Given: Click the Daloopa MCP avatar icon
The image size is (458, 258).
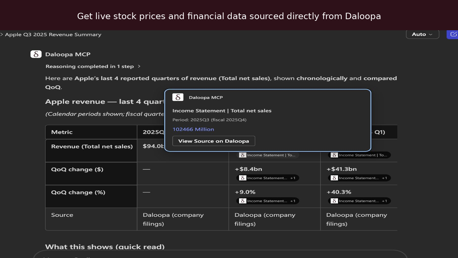Looking at the screenshot, I should tap(36, 54).
